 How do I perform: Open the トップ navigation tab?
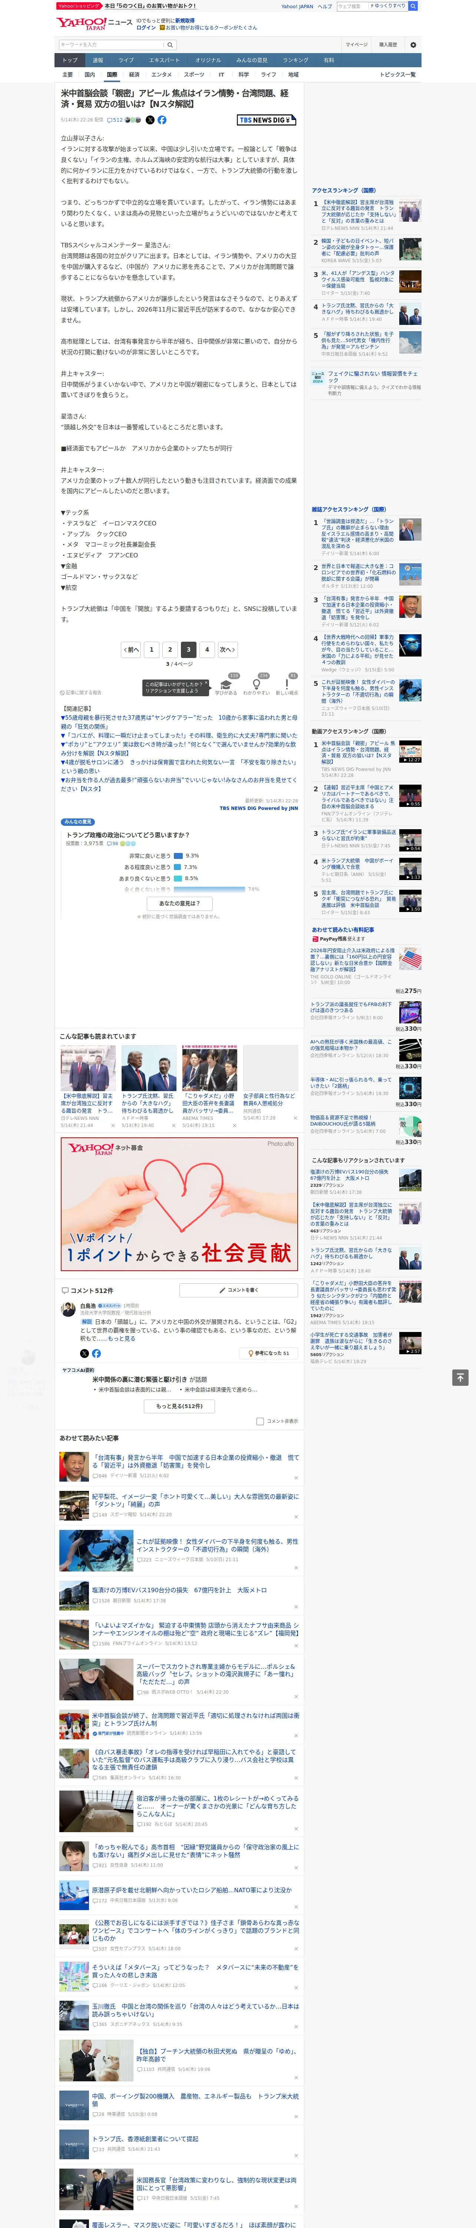point(70,61)
